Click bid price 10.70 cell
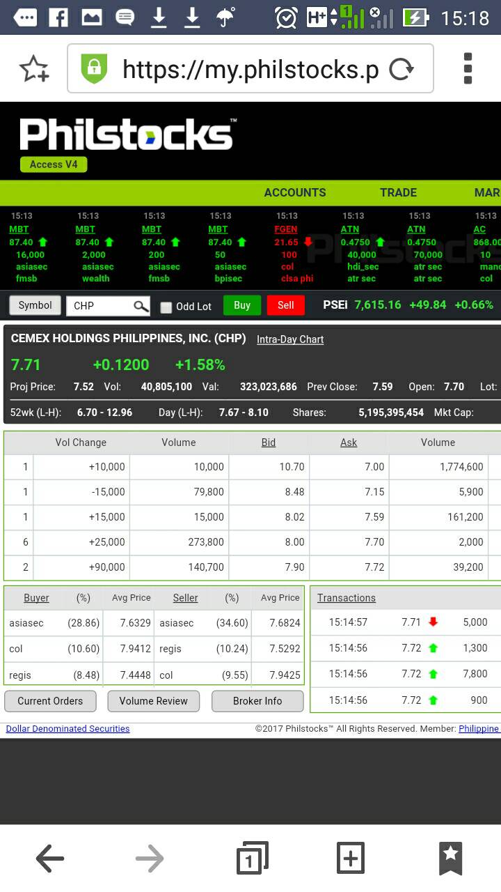Image resolution: width=501 pixels, height=892 pixels. (x=268, y=467)
